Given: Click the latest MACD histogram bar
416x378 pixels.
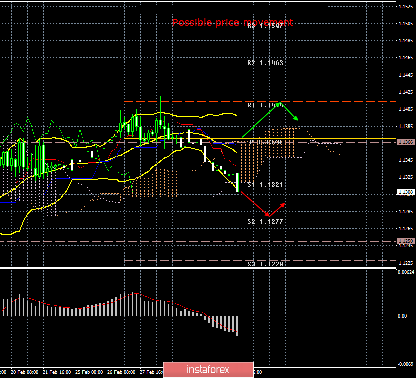Looking at the screenshot, I should [x=237, y=326].
